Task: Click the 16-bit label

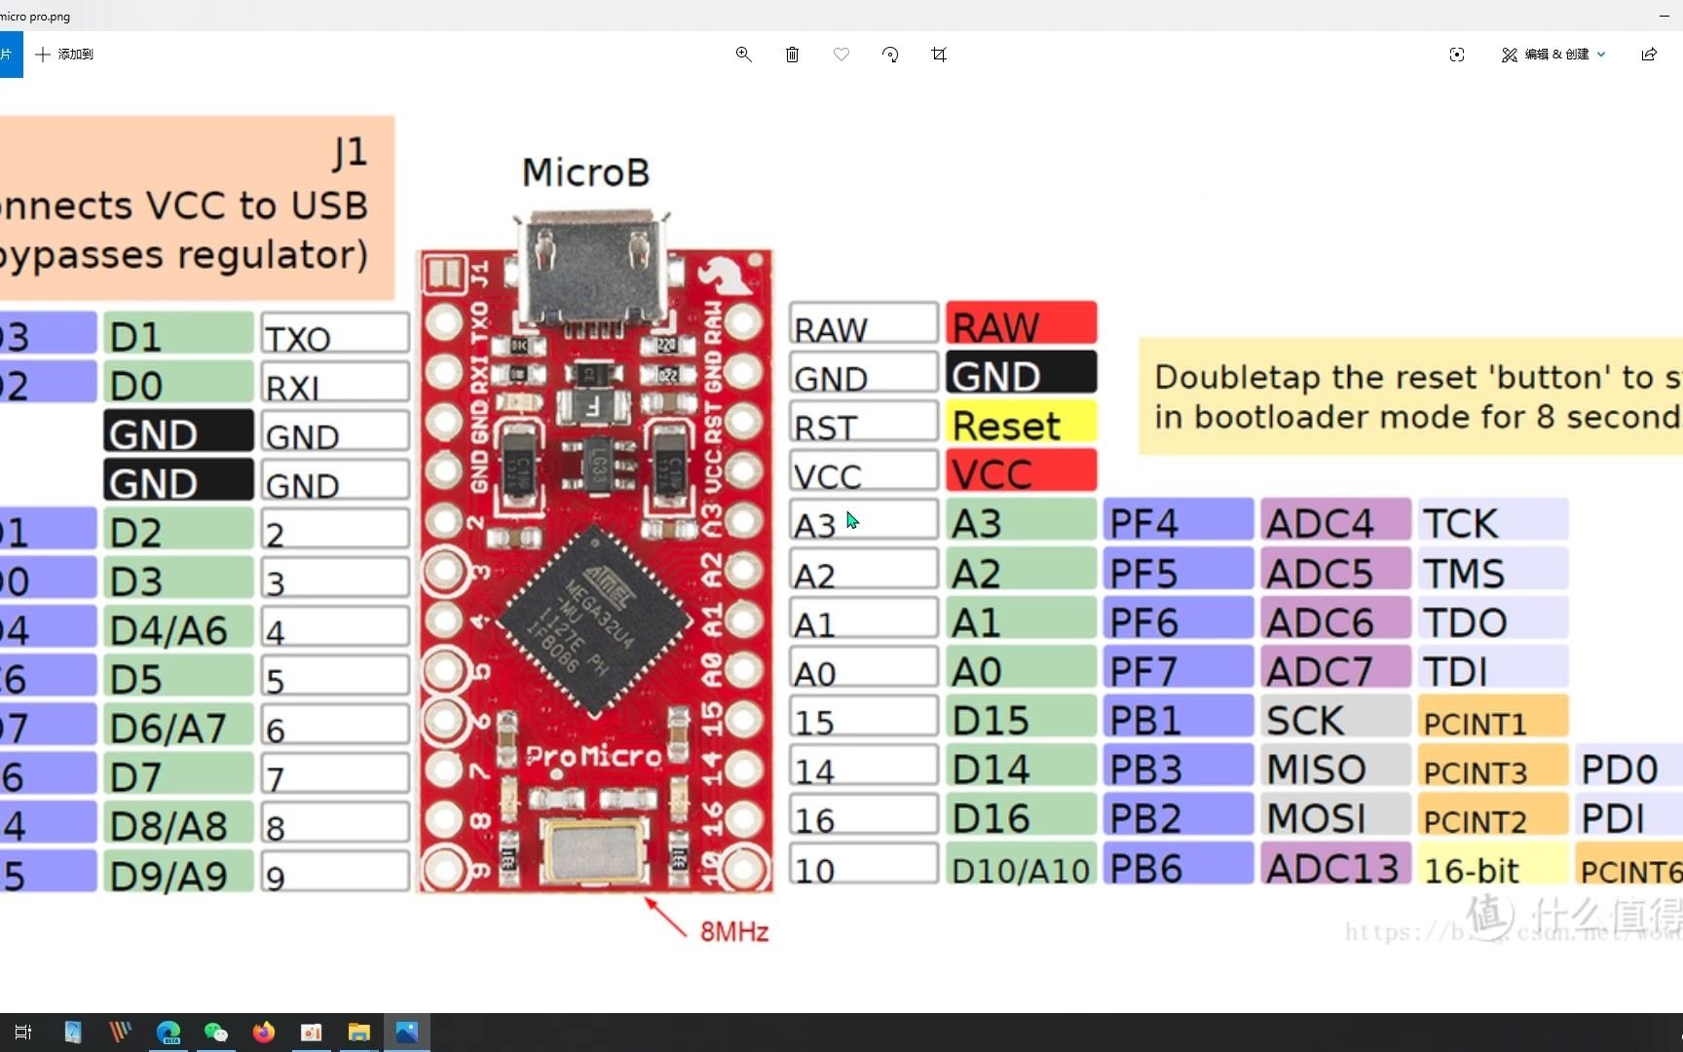Action: point(1492,866)
